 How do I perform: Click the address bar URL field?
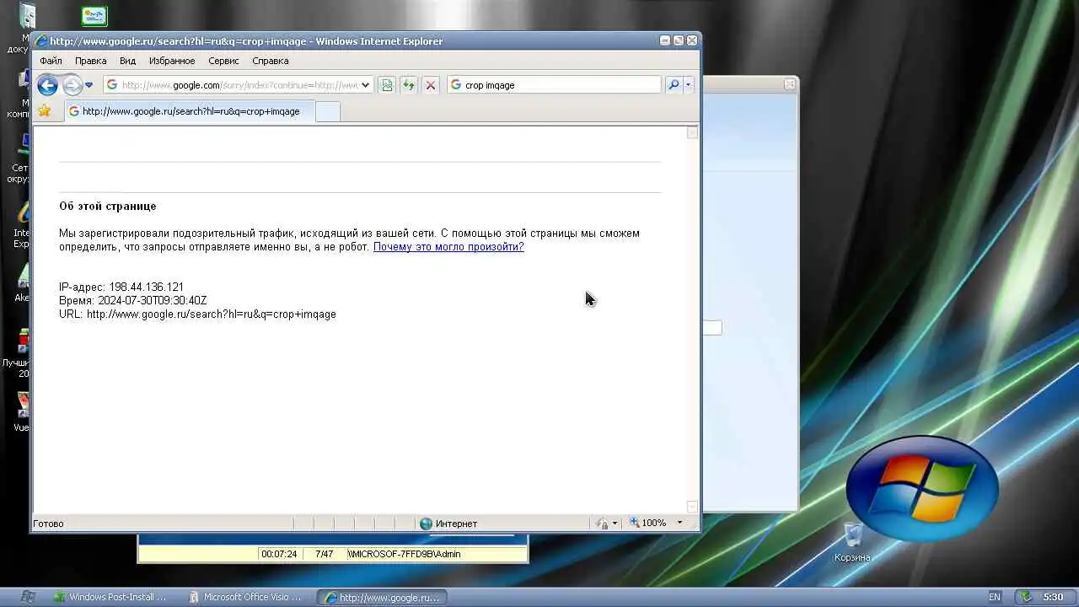tap(240, 85)
